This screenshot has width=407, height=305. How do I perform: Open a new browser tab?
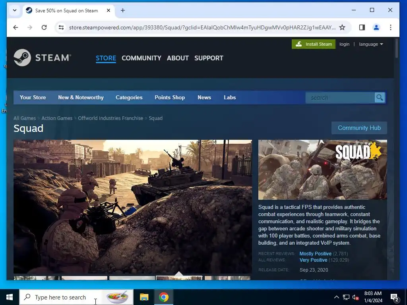click(x=123, y=10)
